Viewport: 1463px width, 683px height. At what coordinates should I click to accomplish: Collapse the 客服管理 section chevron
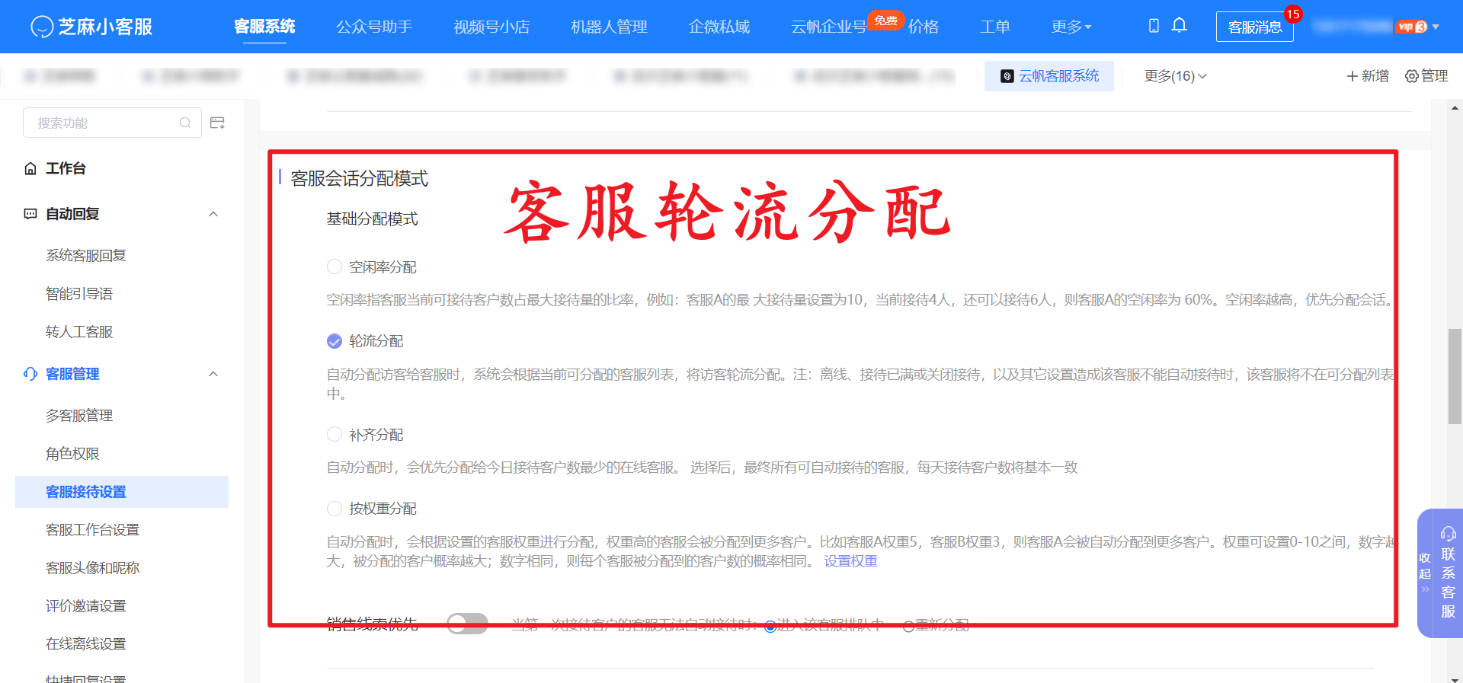pos(213,374)
